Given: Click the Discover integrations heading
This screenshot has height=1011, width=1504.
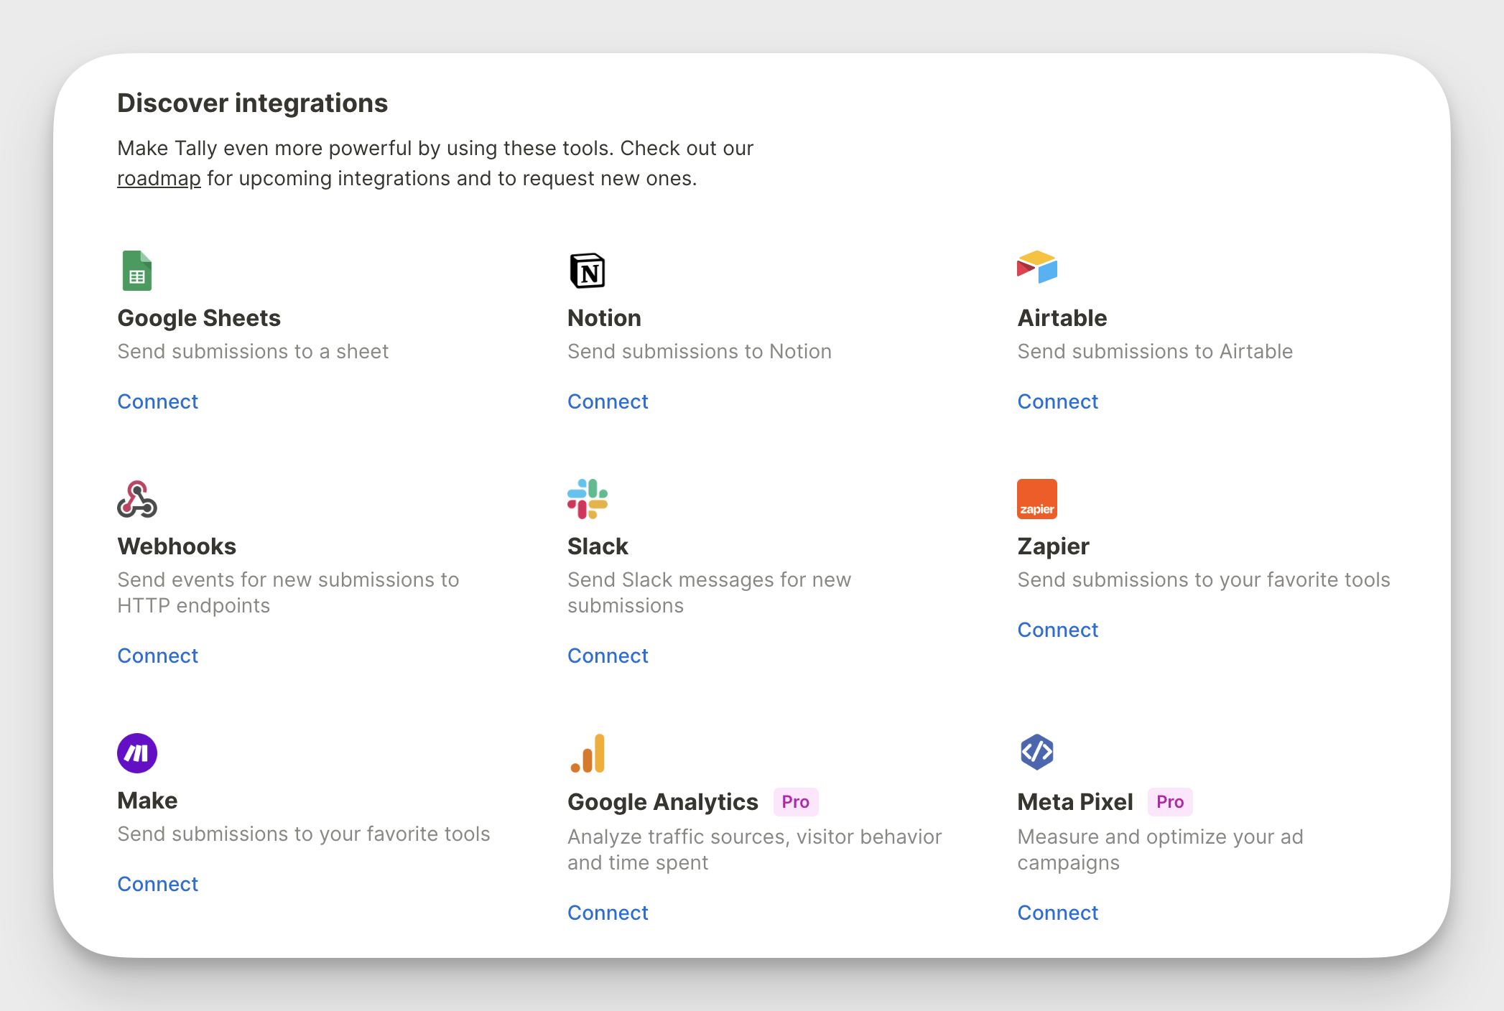Looking at the screenshot, I should 252,103.
